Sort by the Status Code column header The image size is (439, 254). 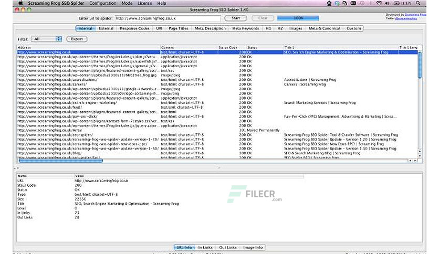coord(232,48)
